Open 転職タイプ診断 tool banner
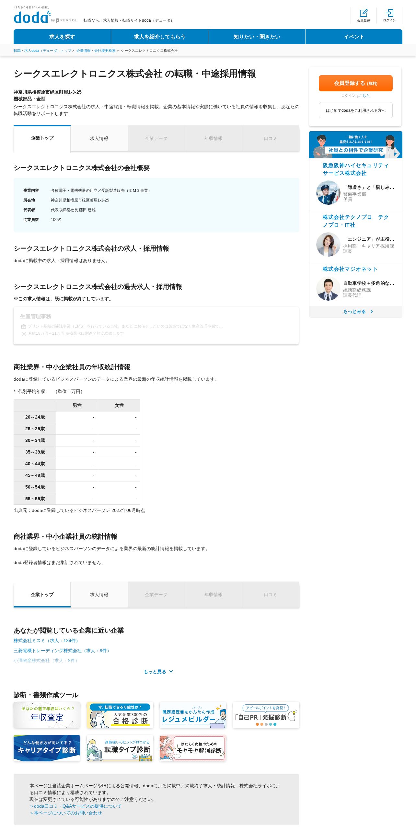The image size is (416, 832). [x=120, y=748]
